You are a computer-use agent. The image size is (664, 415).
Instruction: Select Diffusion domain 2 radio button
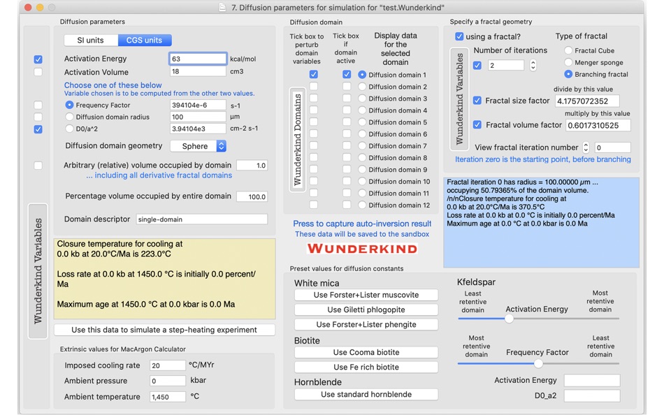pos(362,87)
